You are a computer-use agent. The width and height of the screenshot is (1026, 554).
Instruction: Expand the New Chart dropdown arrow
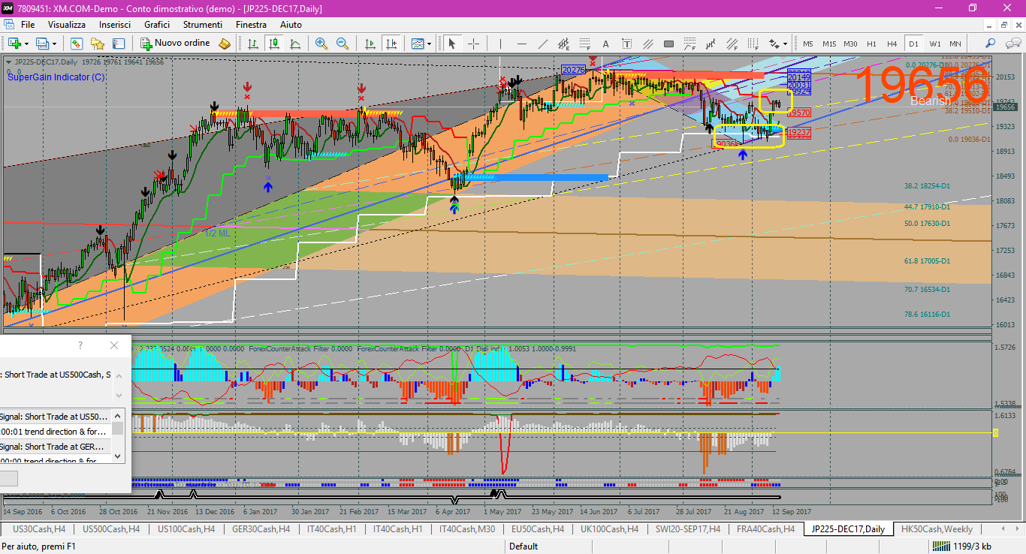click(26, 44)
